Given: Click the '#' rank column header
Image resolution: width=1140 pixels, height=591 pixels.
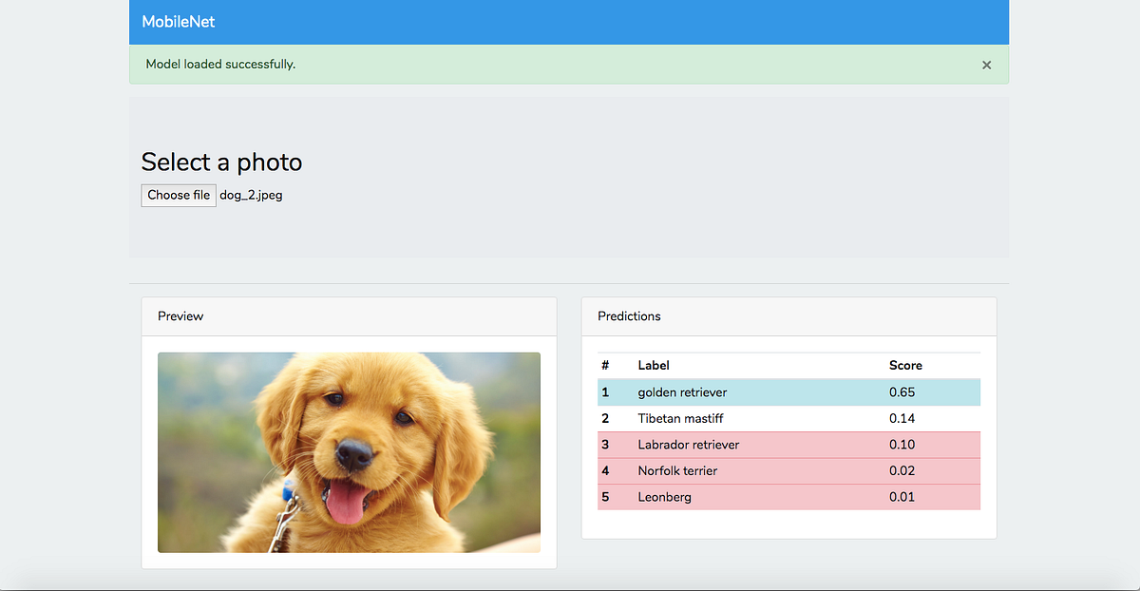Looking at the screenshot, I should click(x=605, y=365).
